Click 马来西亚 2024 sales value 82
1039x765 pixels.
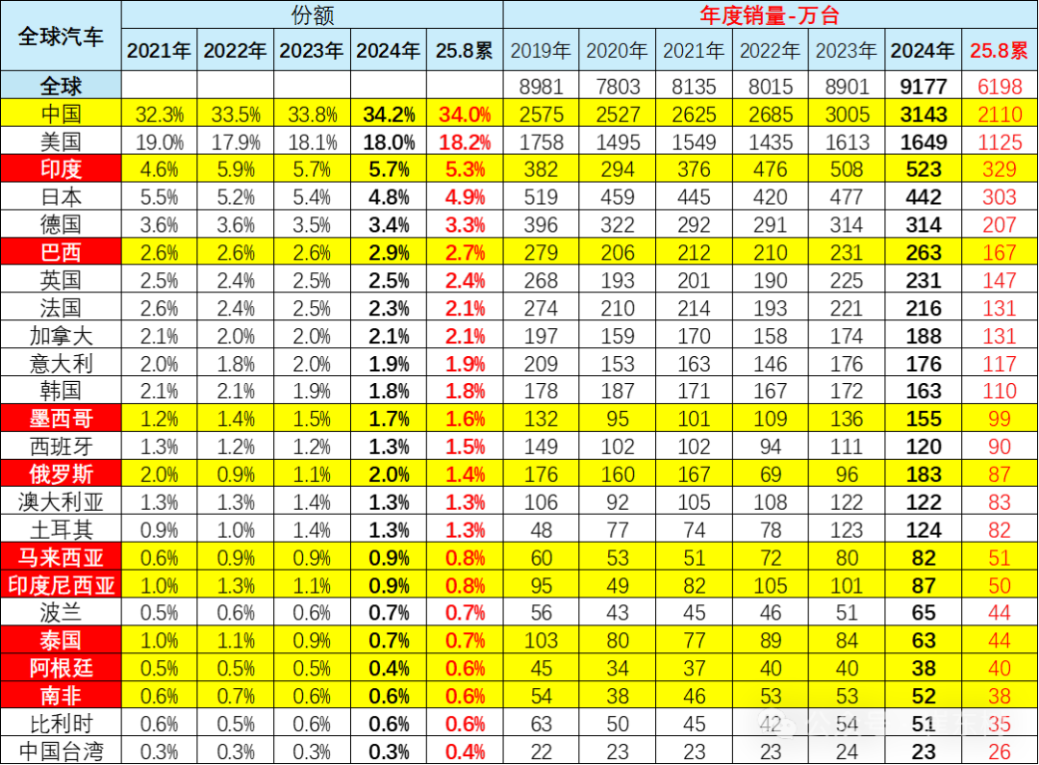923,558
